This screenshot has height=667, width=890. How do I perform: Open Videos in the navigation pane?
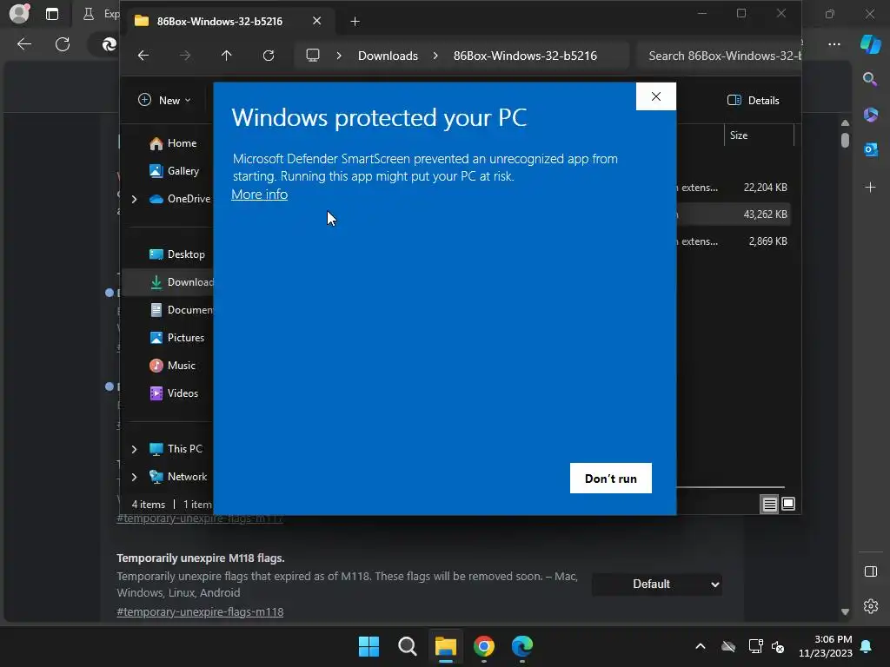[174, 393]
